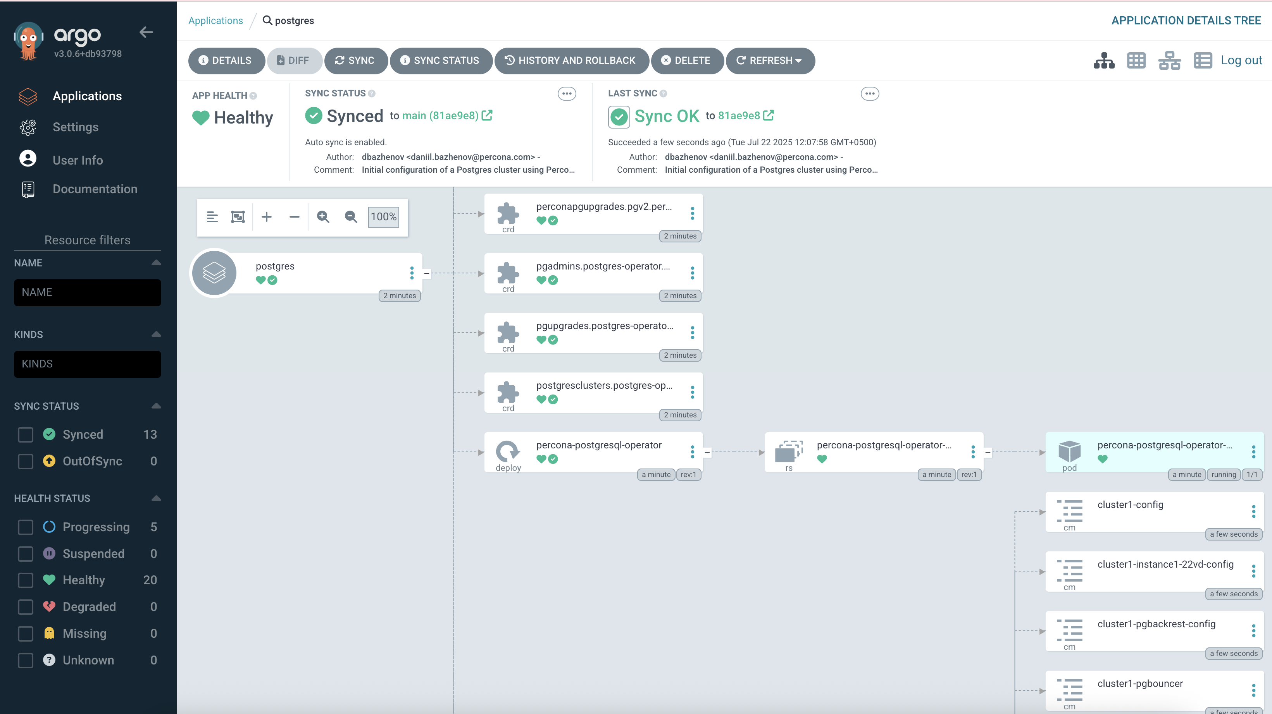The height and width of the screenshot is (714, 1272).
Task: Click the SYNC button
Action: point(356,61)
